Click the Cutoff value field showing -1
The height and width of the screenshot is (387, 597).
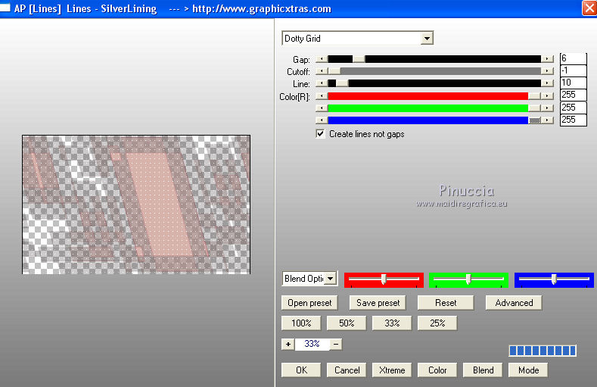click(574, 70)
